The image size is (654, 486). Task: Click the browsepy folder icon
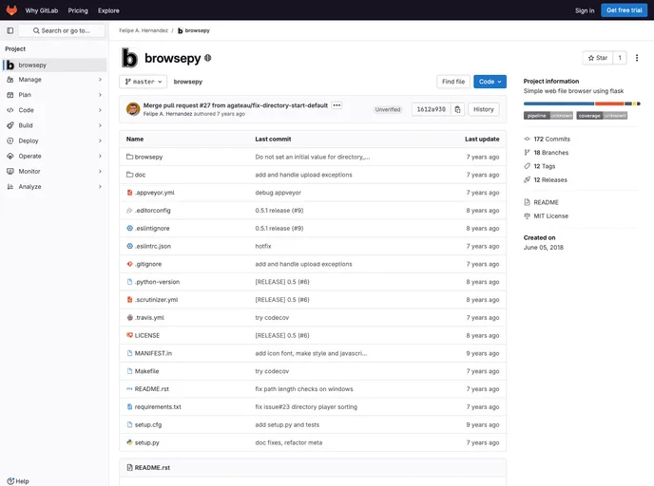pos(129,157)
